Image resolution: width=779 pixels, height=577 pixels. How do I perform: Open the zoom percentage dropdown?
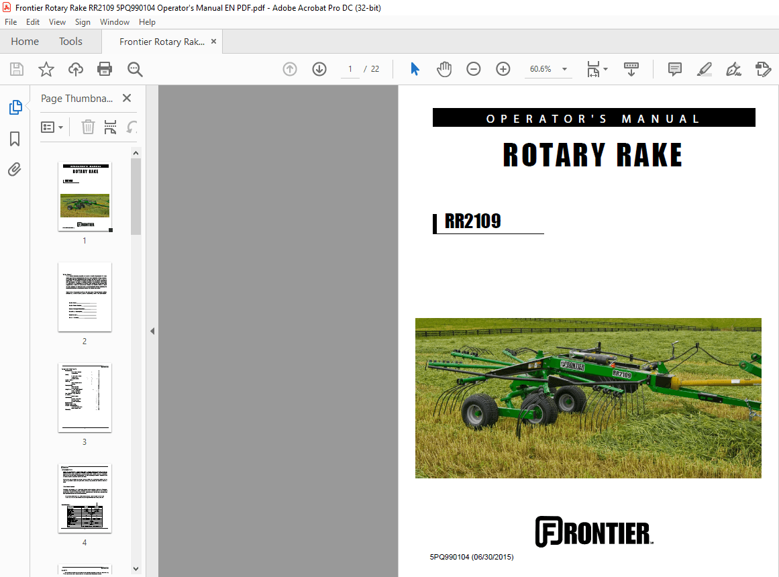click(564, 69)
